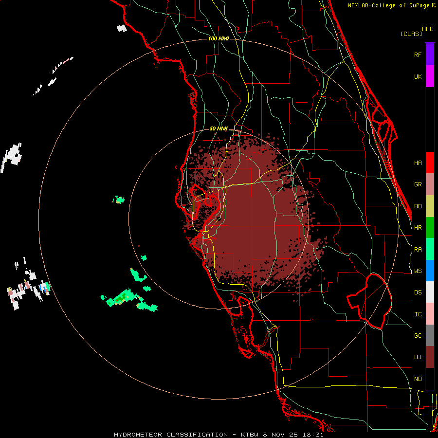
Task: Click the 'WS' legend label
Action: [418, 271]
